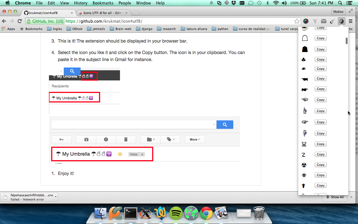The width and height of the screenshot is (358, 224).
Task: Reload the current page
Action: (x=20, y=21)
